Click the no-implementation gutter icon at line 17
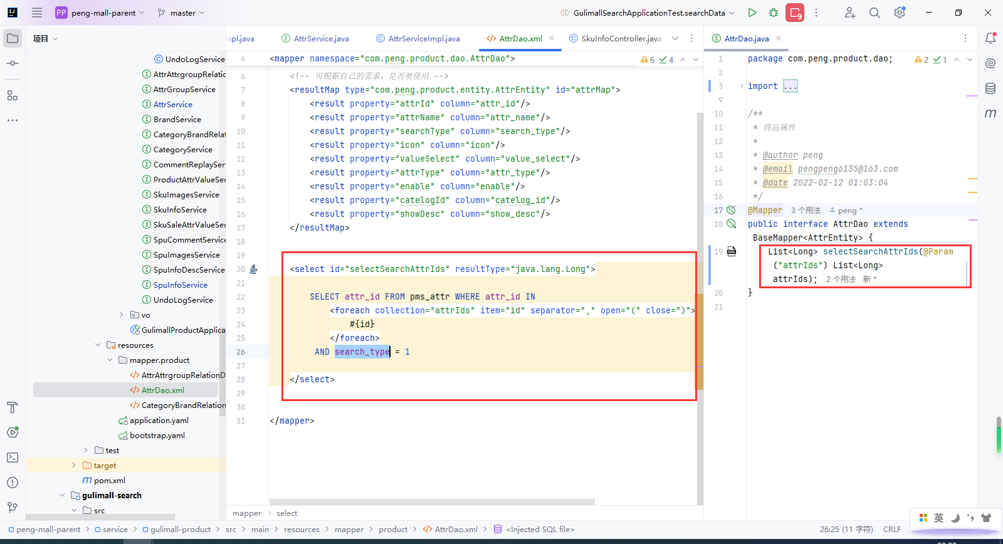Screen dimensions: 1003x544 [731, 210]
